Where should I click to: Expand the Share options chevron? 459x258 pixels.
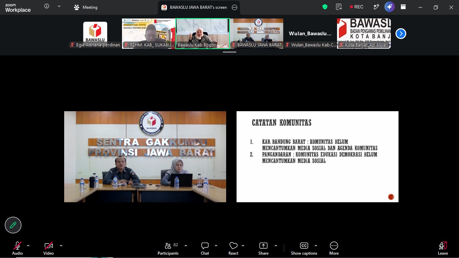(x=276, y=246)
